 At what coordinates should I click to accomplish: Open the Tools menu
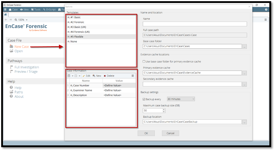[36, 9]
